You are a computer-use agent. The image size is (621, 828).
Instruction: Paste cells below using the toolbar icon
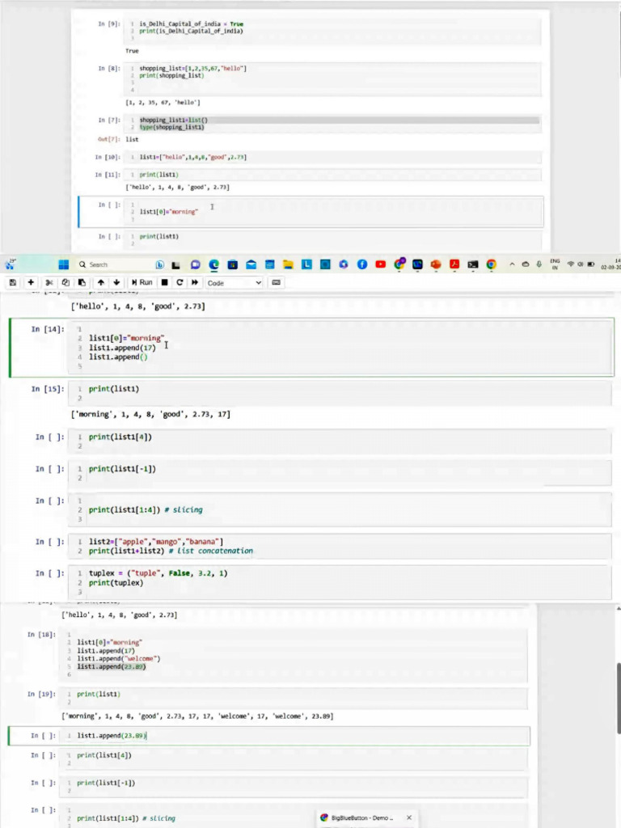tap(82, 282)
